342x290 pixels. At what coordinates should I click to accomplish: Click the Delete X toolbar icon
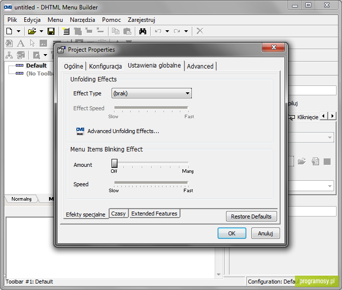[200, 31]
